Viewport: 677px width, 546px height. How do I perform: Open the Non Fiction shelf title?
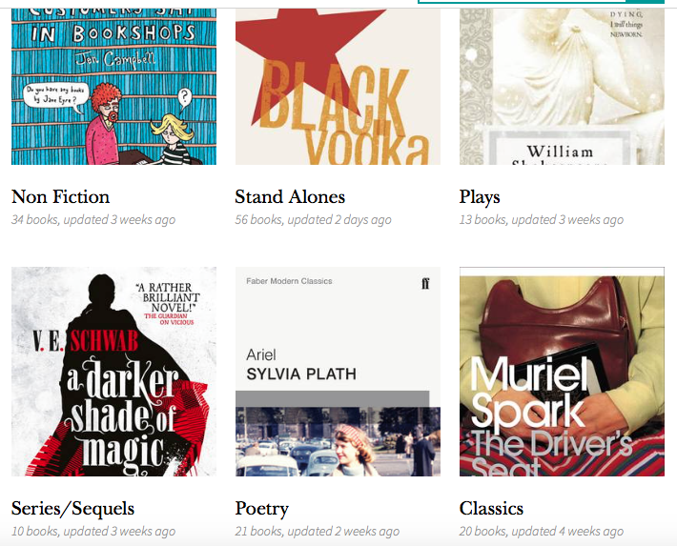[x=60, y=197]
